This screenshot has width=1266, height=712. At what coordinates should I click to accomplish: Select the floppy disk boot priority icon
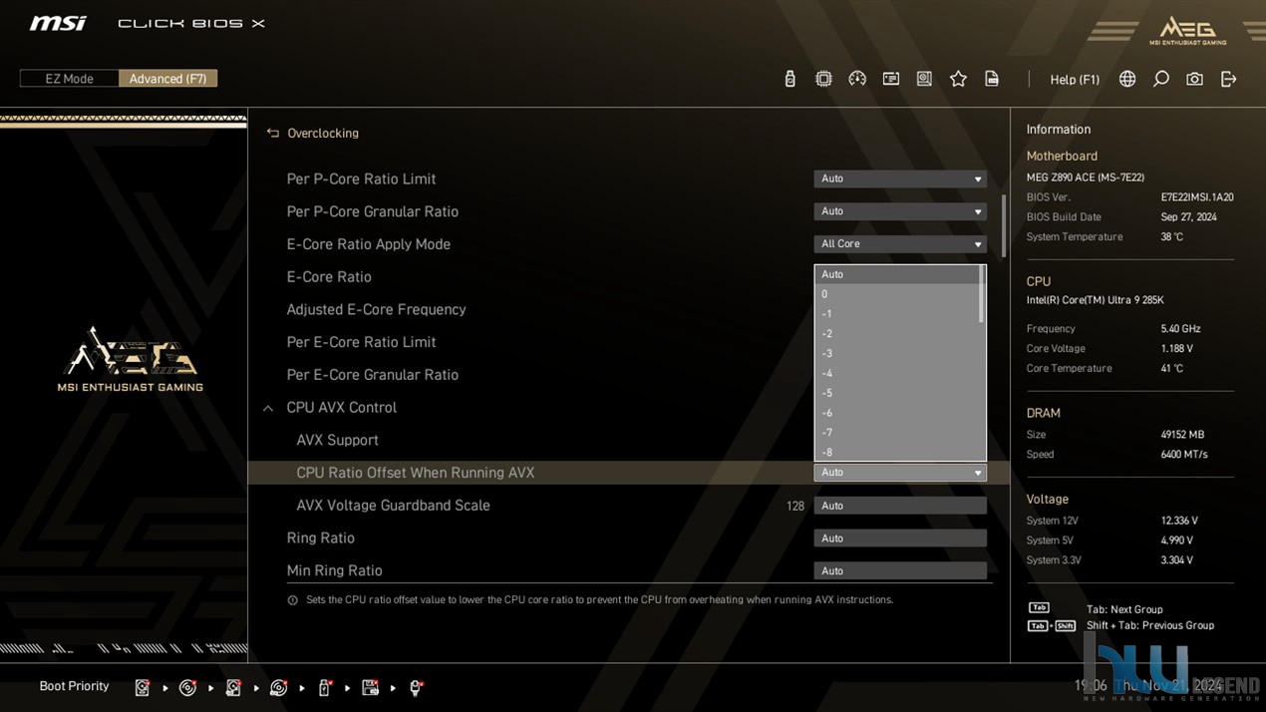pos(370,687)
